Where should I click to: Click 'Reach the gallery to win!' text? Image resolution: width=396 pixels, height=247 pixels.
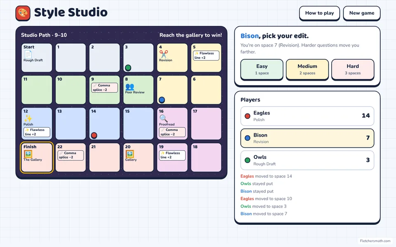191,35
